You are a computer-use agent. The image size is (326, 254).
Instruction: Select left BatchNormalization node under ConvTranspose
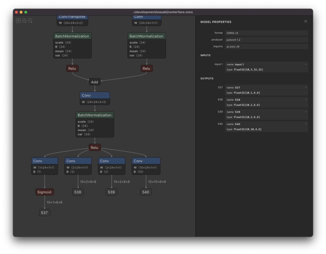click(x=72, y=36)
